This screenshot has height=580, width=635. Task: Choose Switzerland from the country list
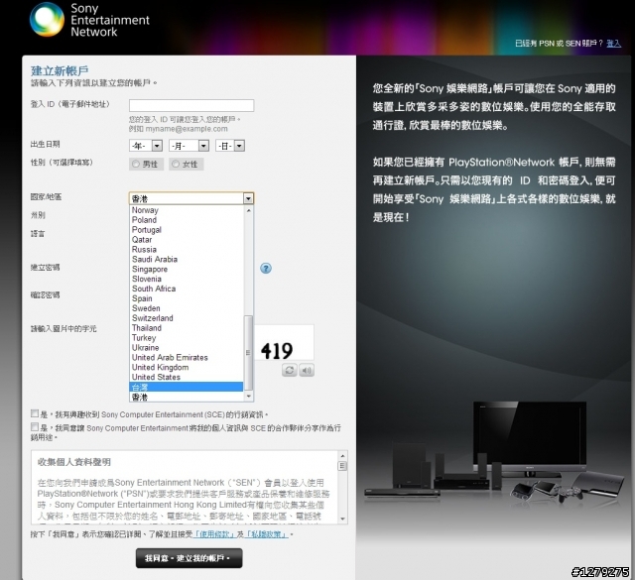tap(187, 318)
